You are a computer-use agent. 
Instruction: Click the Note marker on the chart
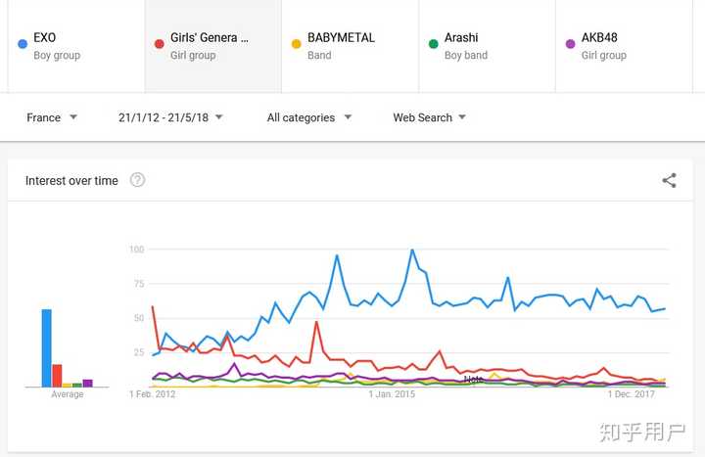coord(474,380)
